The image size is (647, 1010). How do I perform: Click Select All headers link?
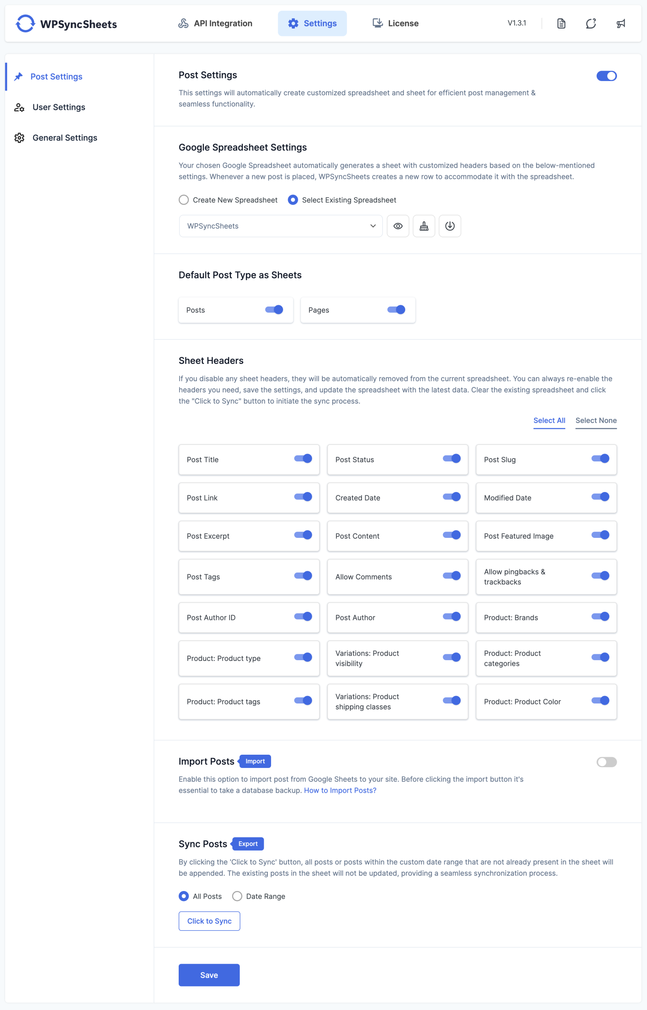click(550, 421)
